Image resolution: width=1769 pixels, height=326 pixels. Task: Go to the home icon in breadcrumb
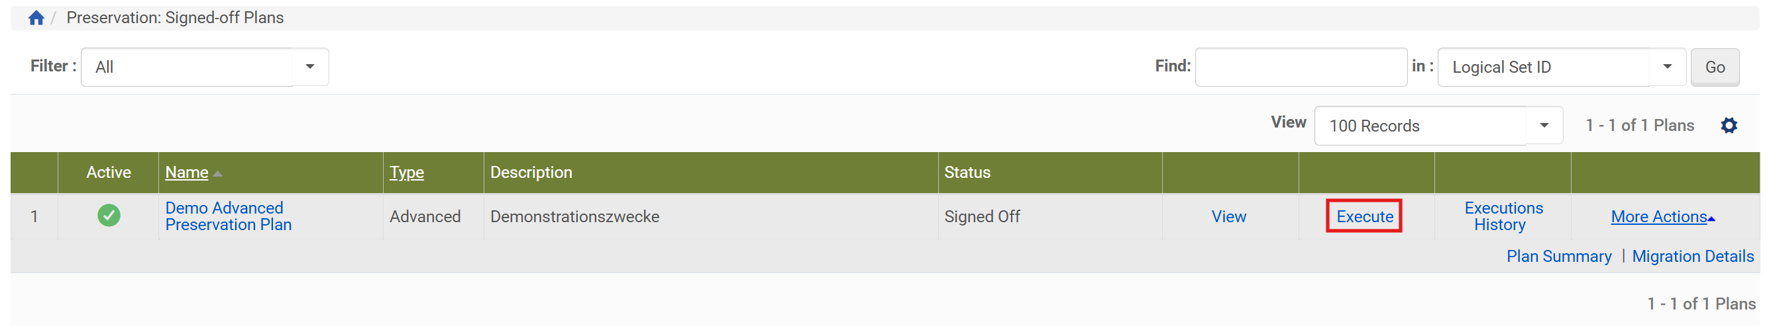coord(36,18)
